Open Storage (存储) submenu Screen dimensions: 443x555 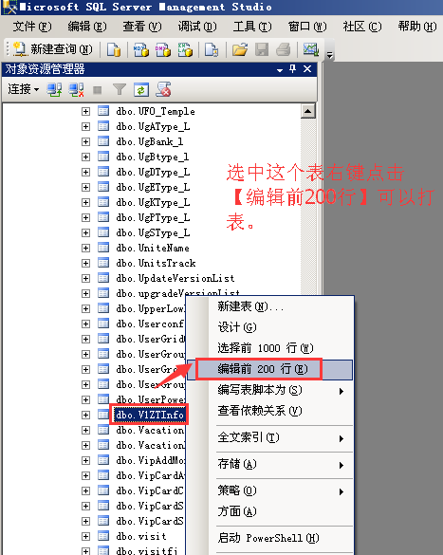269,464
